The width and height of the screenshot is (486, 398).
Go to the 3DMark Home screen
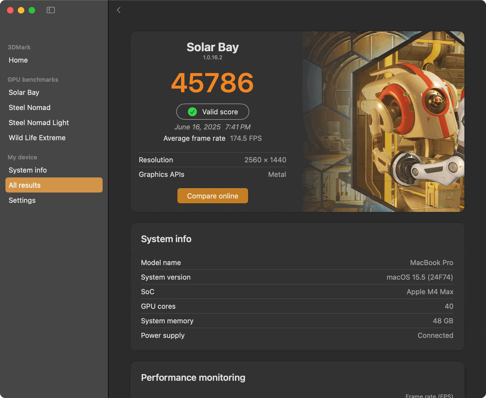18,60
